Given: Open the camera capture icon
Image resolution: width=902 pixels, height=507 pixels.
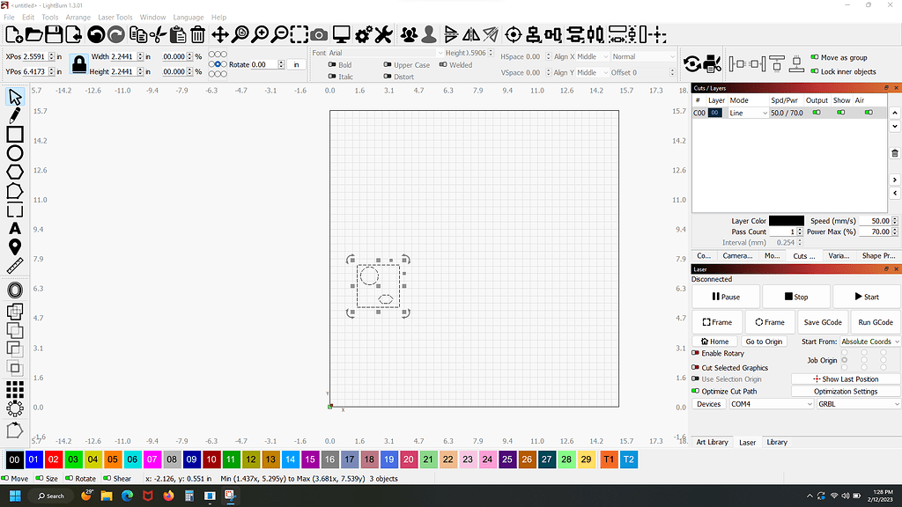Looking at the screenshot, I should (x=319, y=34).
